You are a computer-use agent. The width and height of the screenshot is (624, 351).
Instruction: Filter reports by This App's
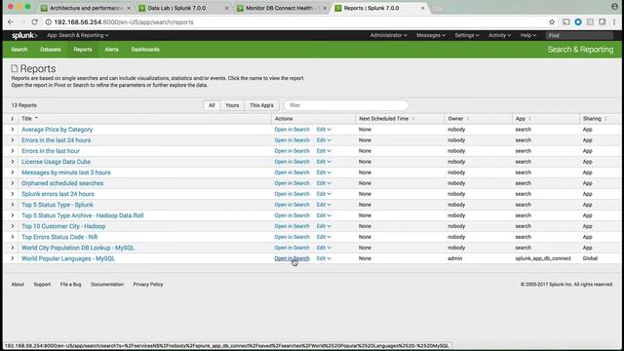pyautogui.click(x=261, y=105)
